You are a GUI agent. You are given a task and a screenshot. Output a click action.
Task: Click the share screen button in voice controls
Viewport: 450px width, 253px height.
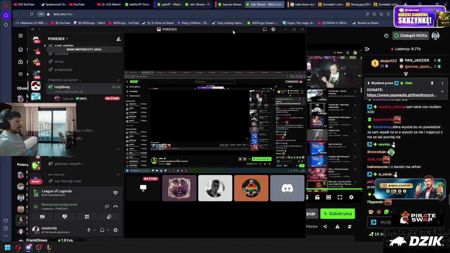coord(65,217)
